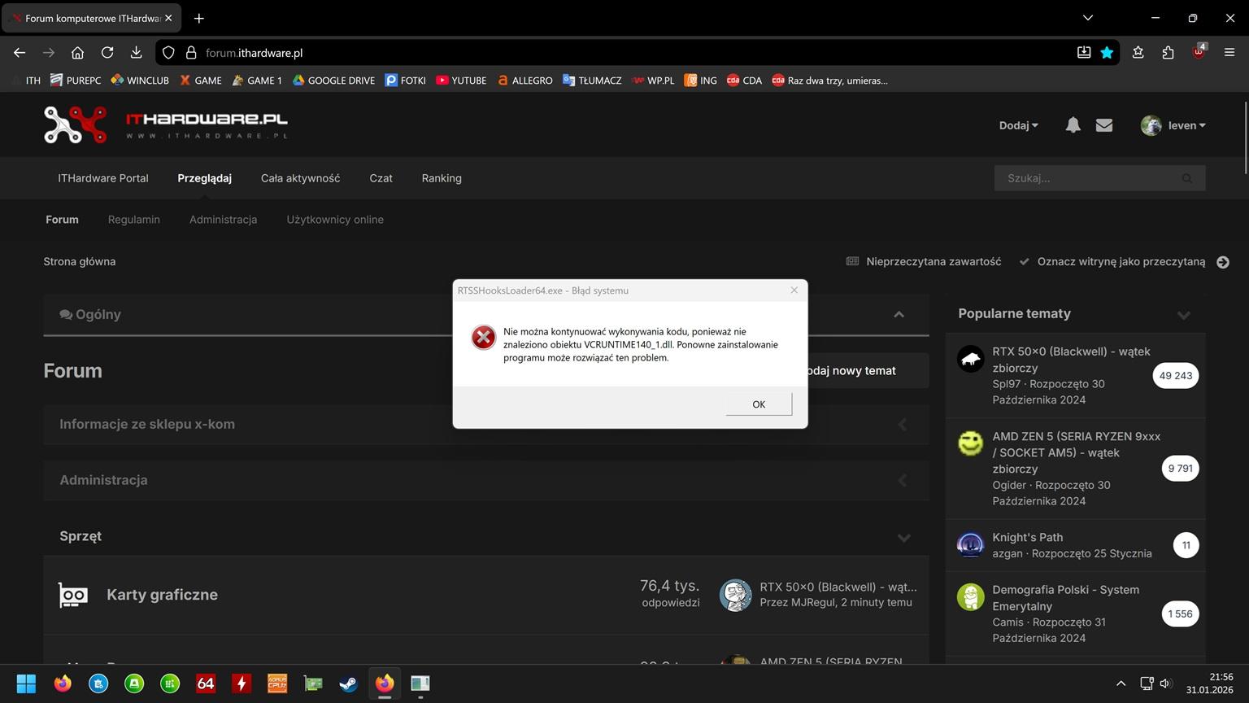Viewport: 1249px width, 703px height.
Task: Click the Karty graficzne forum icon
Action: [x=73, y=595]
